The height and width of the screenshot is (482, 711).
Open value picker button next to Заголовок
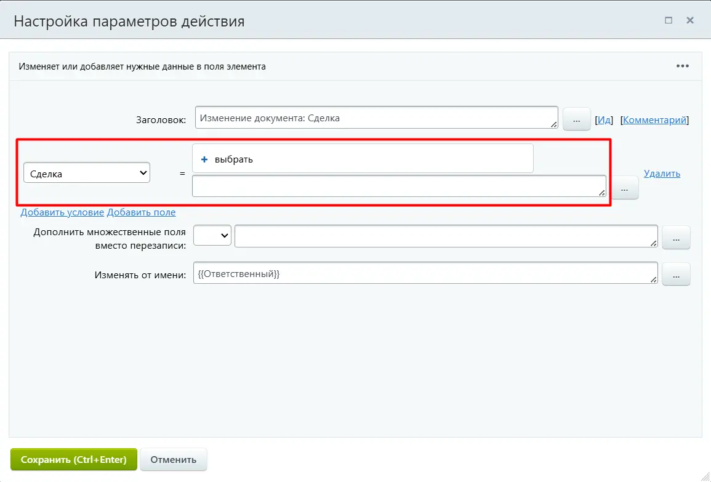[x=576, y=119]
